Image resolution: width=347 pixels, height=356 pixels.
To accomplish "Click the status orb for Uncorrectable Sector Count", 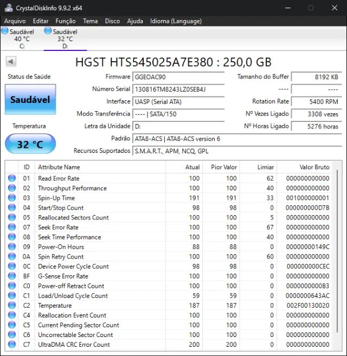I will 12,334.
